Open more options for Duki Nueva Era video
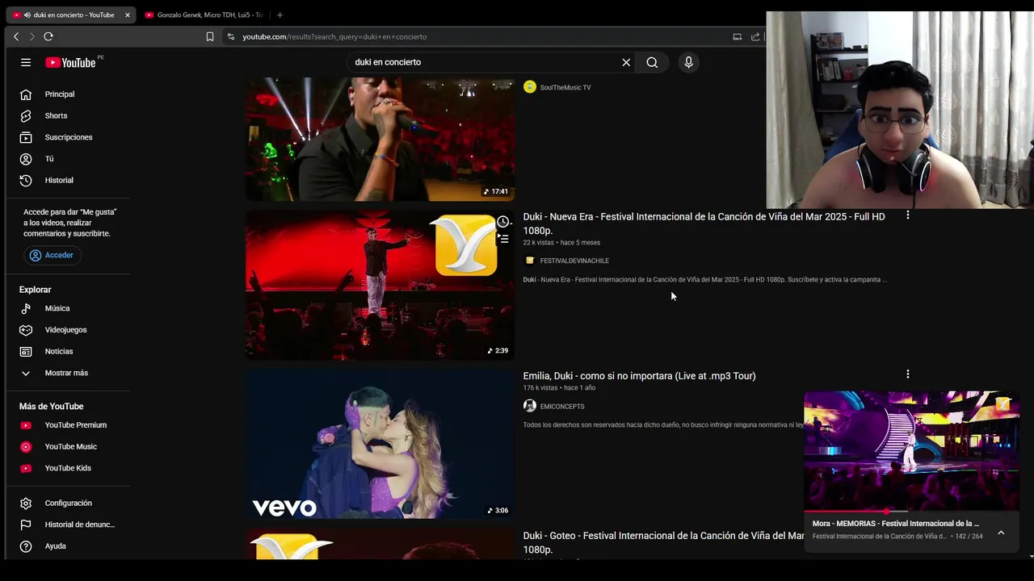The width and height of the screenshot is (1034, 581). [x=907, y=215]
